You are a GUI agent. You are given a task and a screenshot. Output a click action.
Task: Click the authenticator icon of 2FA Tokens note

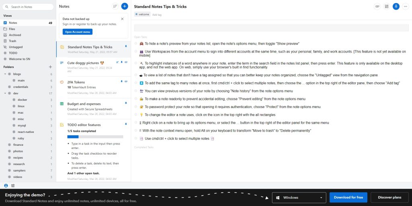[x=62, y=82]
